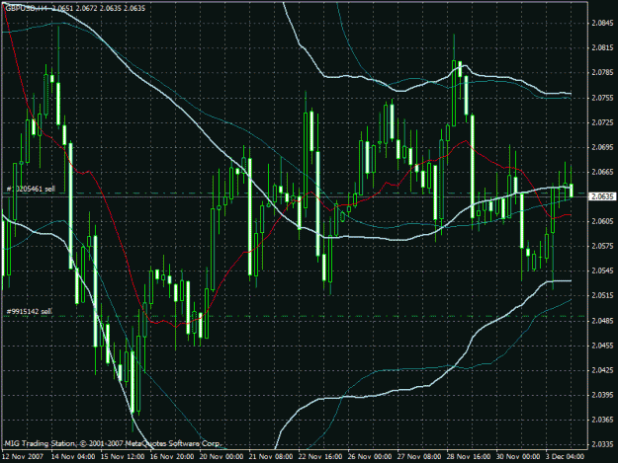Click the 2.0605 price axis label
The image size is (618, 463).
point(602,221)
